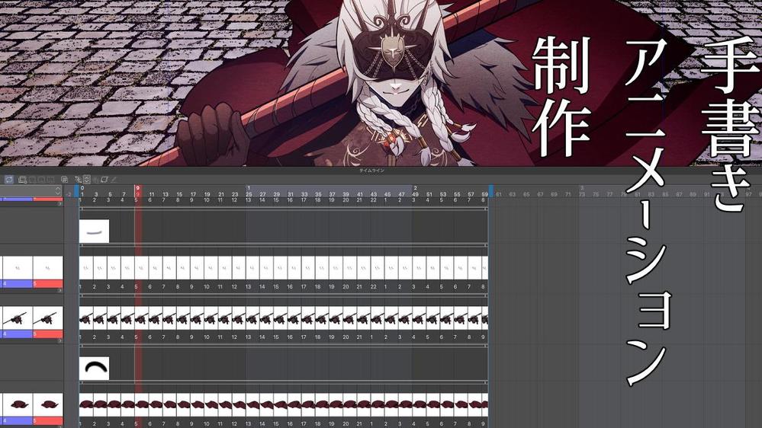Click the onion skin icon in timeline toolbar

pyautogui.click(x=64, y=180)
